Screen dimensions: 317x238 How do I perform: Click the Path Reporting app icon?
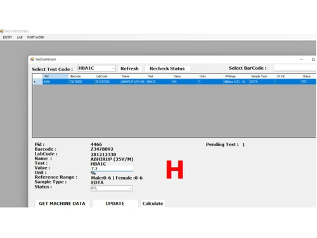pyautogui.click(x=2, y=31)
